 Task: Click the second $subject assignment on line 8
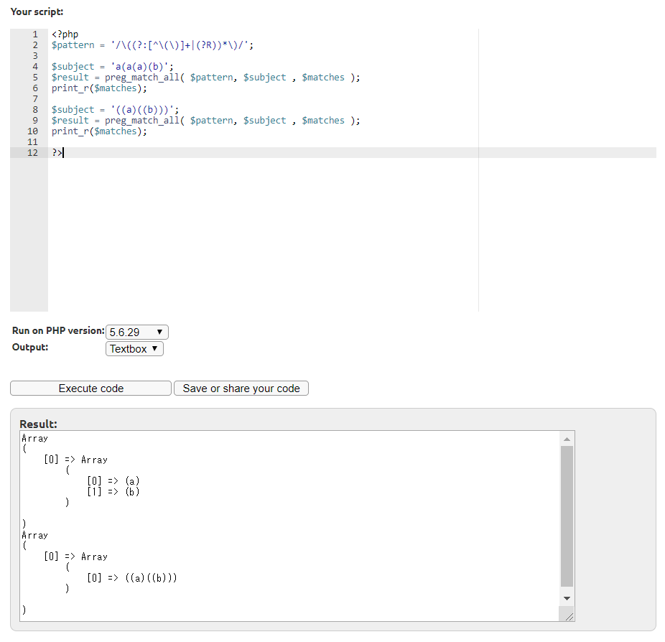tap(115, 110)
